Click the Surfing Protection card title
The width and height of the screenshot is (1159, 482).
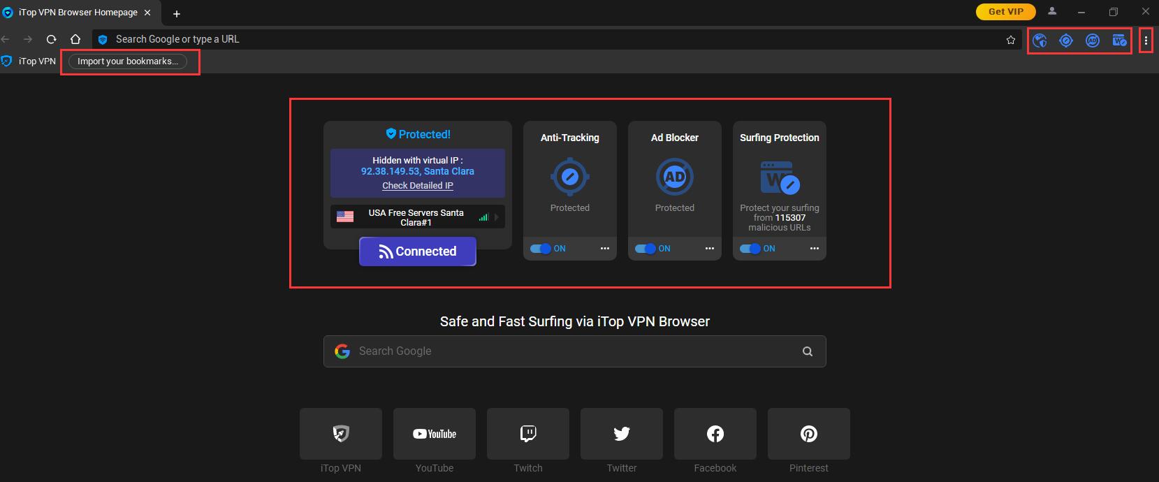780,138
